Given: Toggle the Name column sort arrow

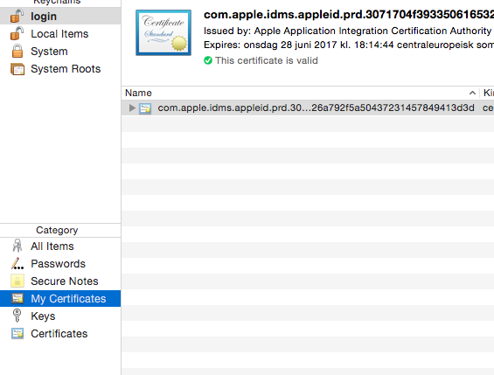Looking at the screenshot, I should 472,93.
